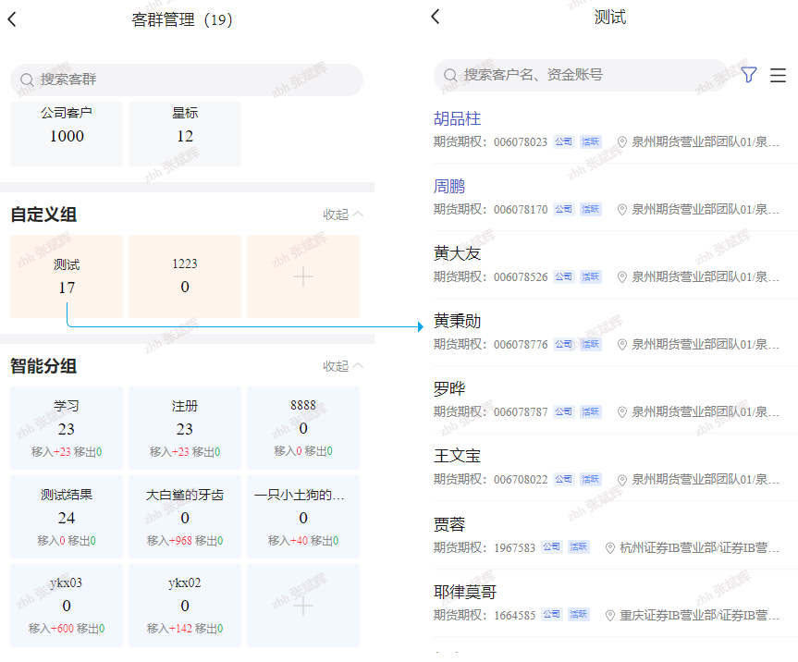The width and height of the screenshot is (798, 662).
Task: Go back from the 客群管理 screen
Action: [12, 19]
